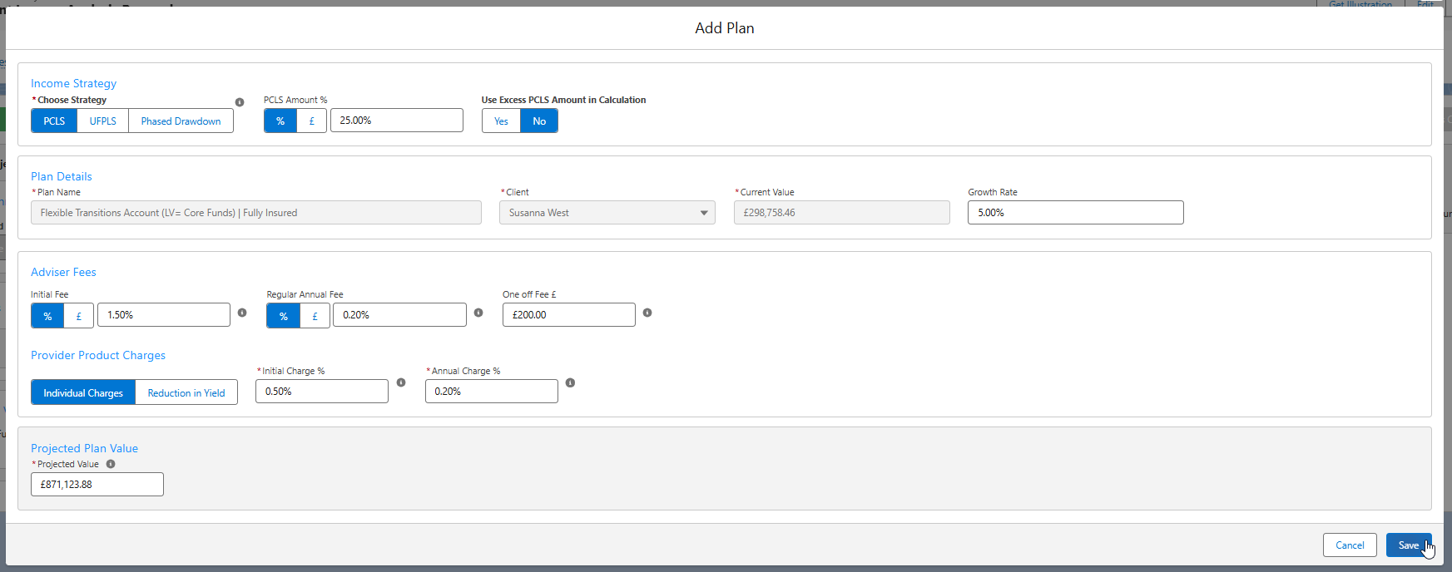Save the new plan
1452x572 pixels.
pyautogui.click(x=1409, y=545)
